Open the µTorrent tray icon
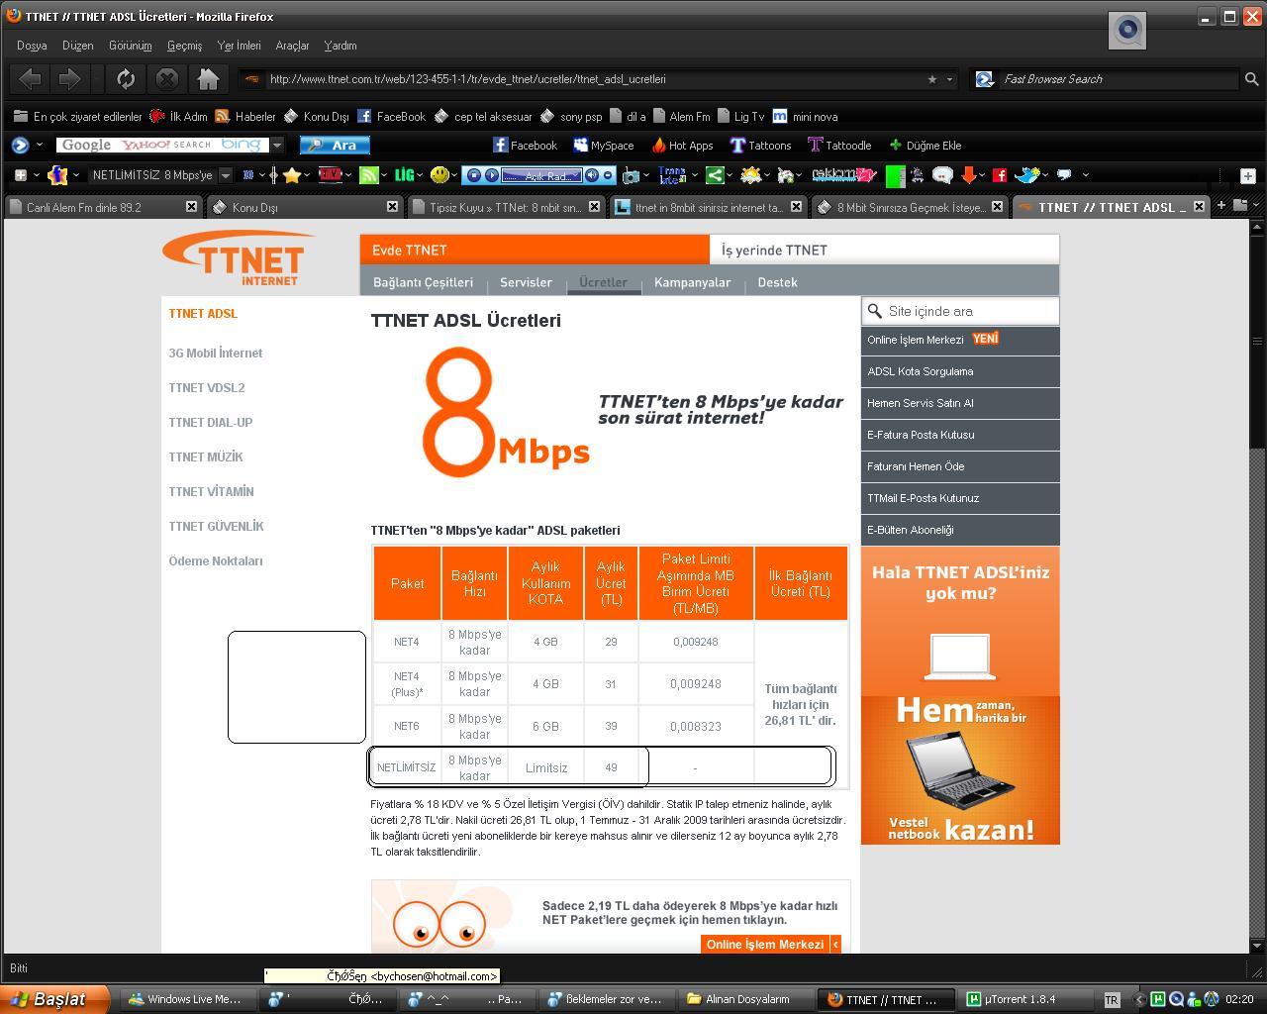The width and height of the screenshot is (1267, 1014). click(1160, 999)
